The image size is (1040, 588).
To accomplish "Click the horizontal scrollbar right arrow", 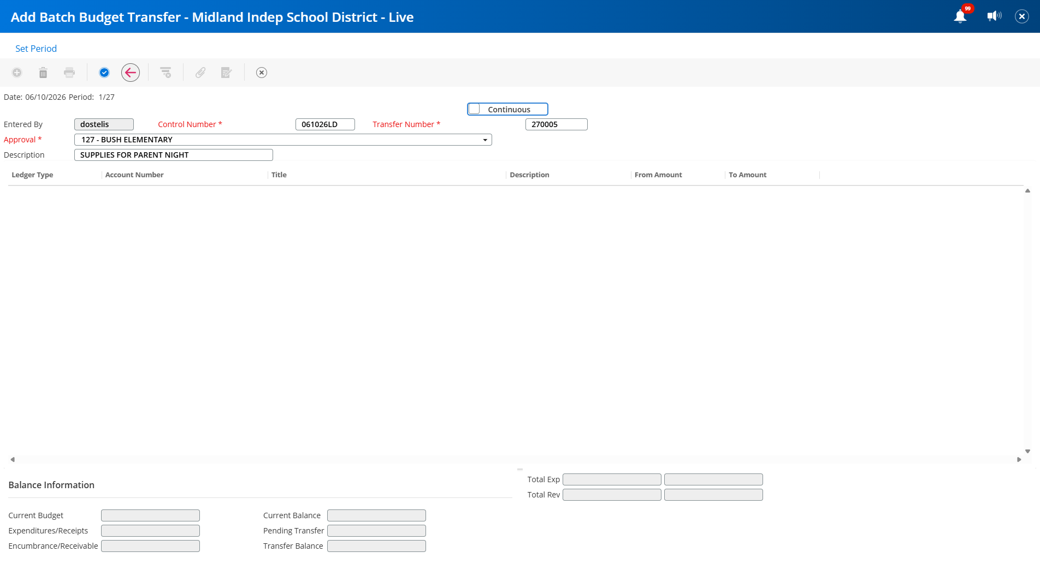I will 1019,459.
